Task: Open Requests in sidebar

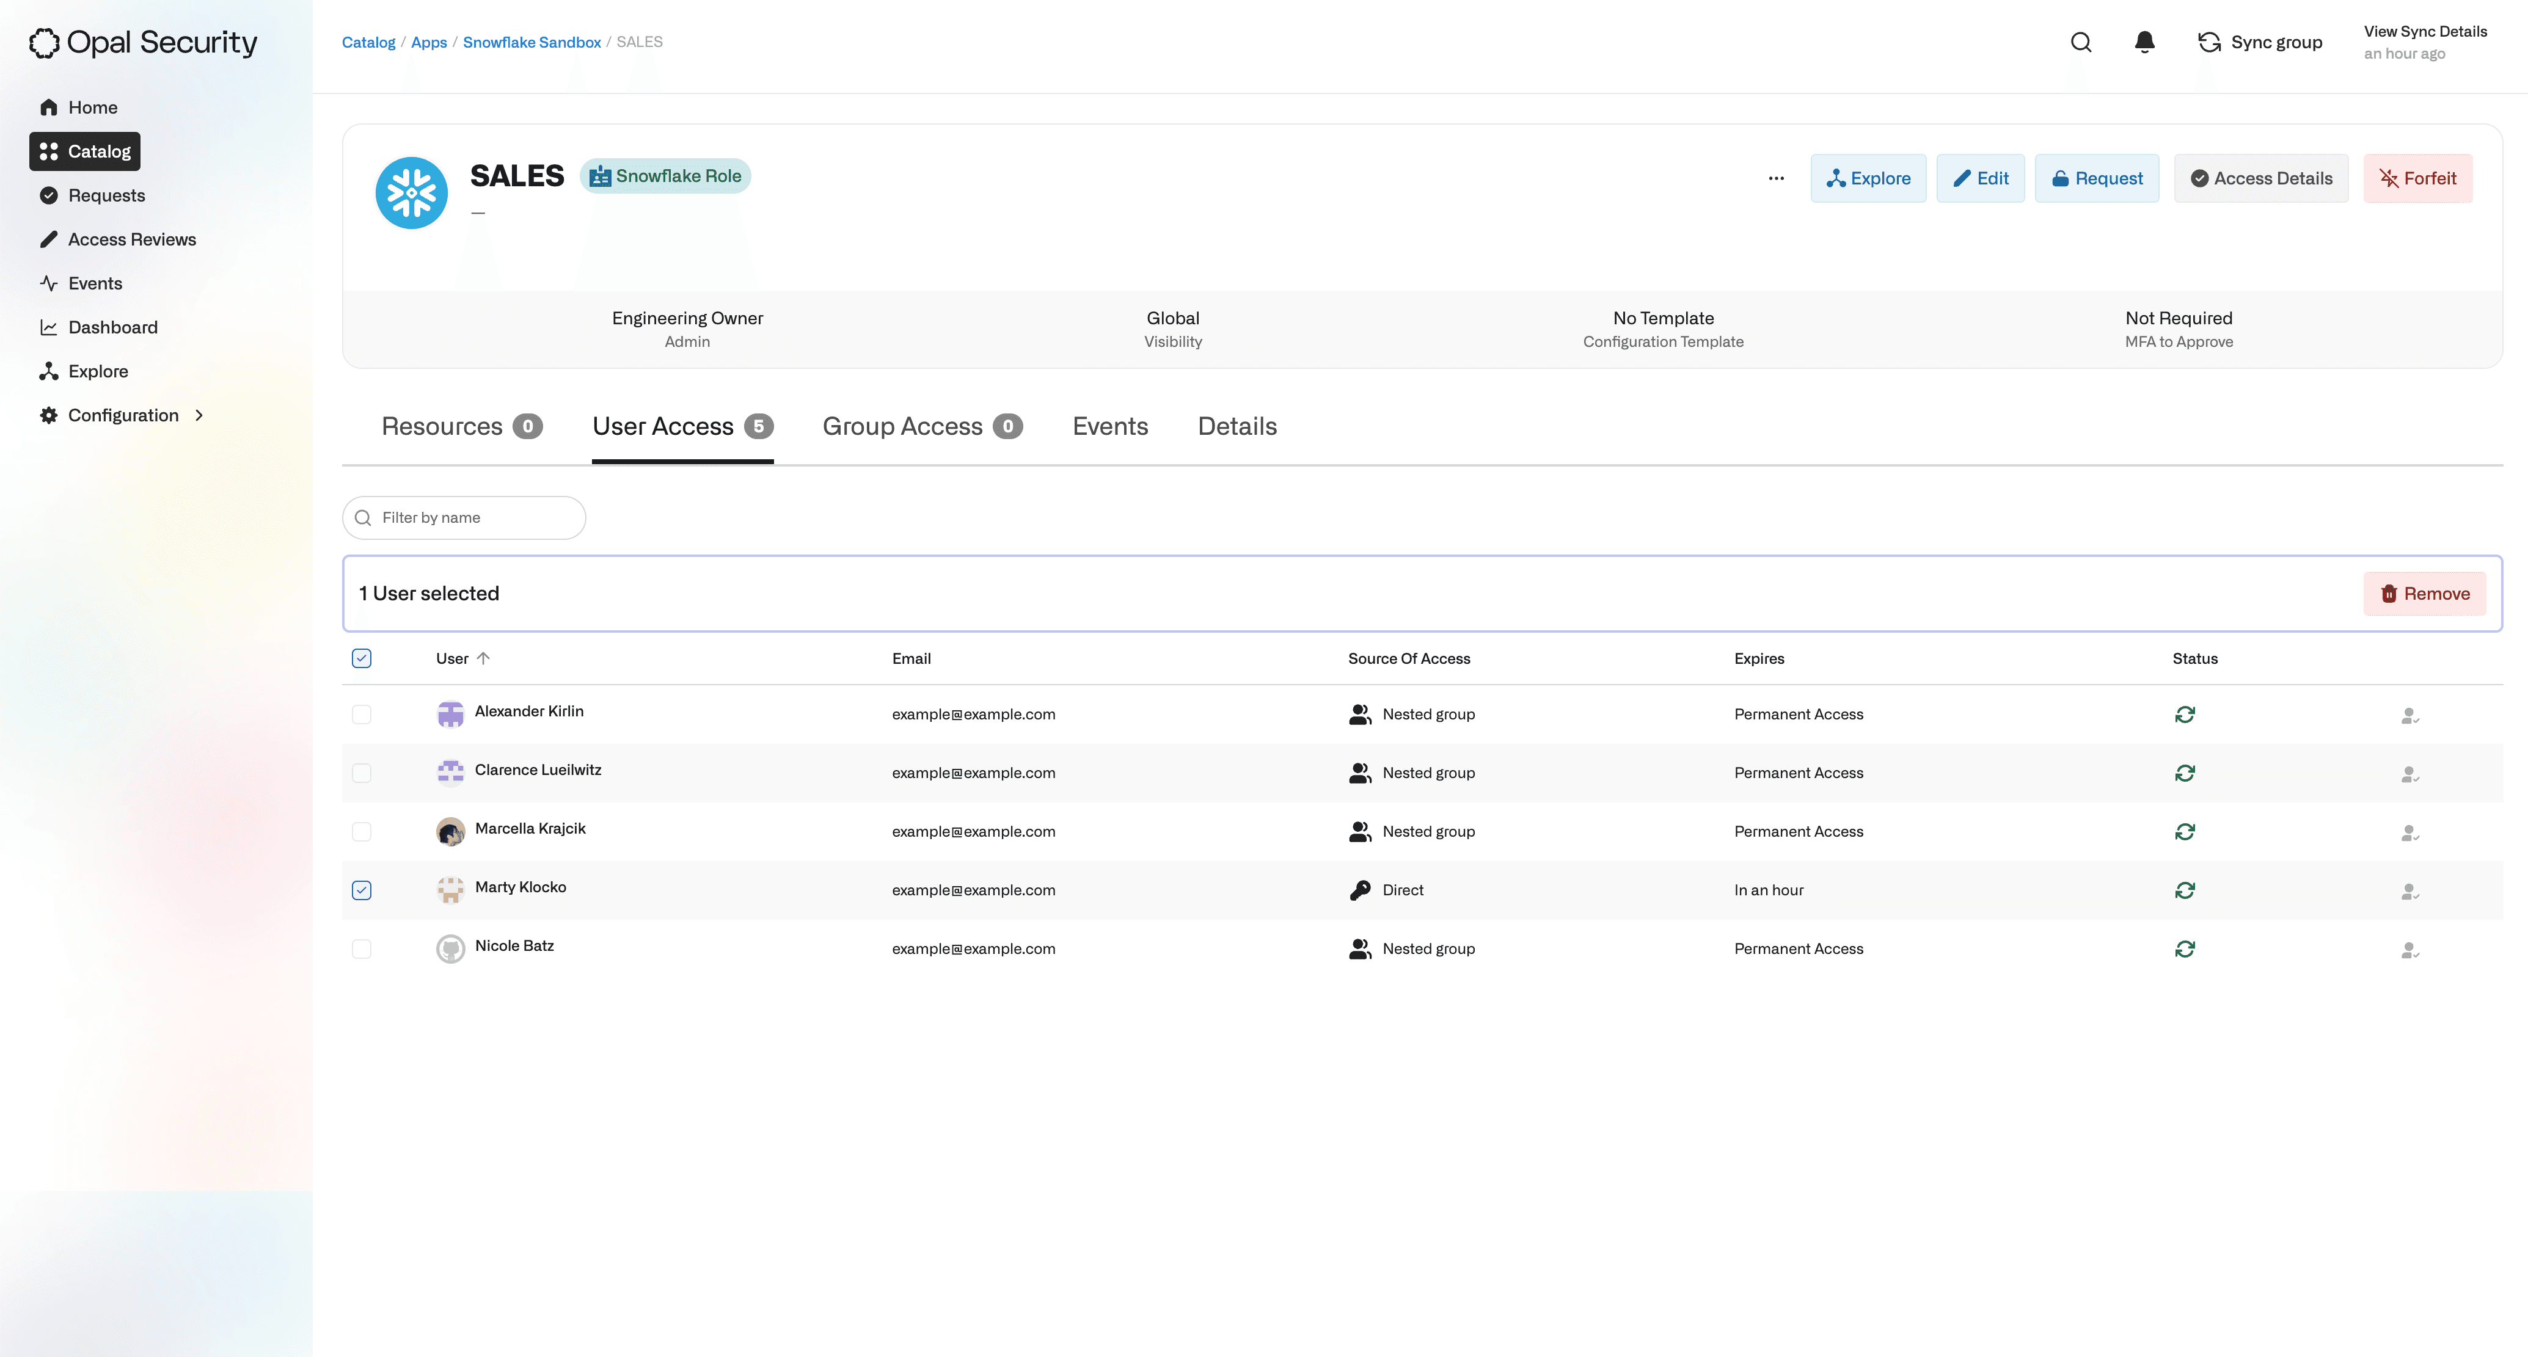Action: click(x=92, y=195)
